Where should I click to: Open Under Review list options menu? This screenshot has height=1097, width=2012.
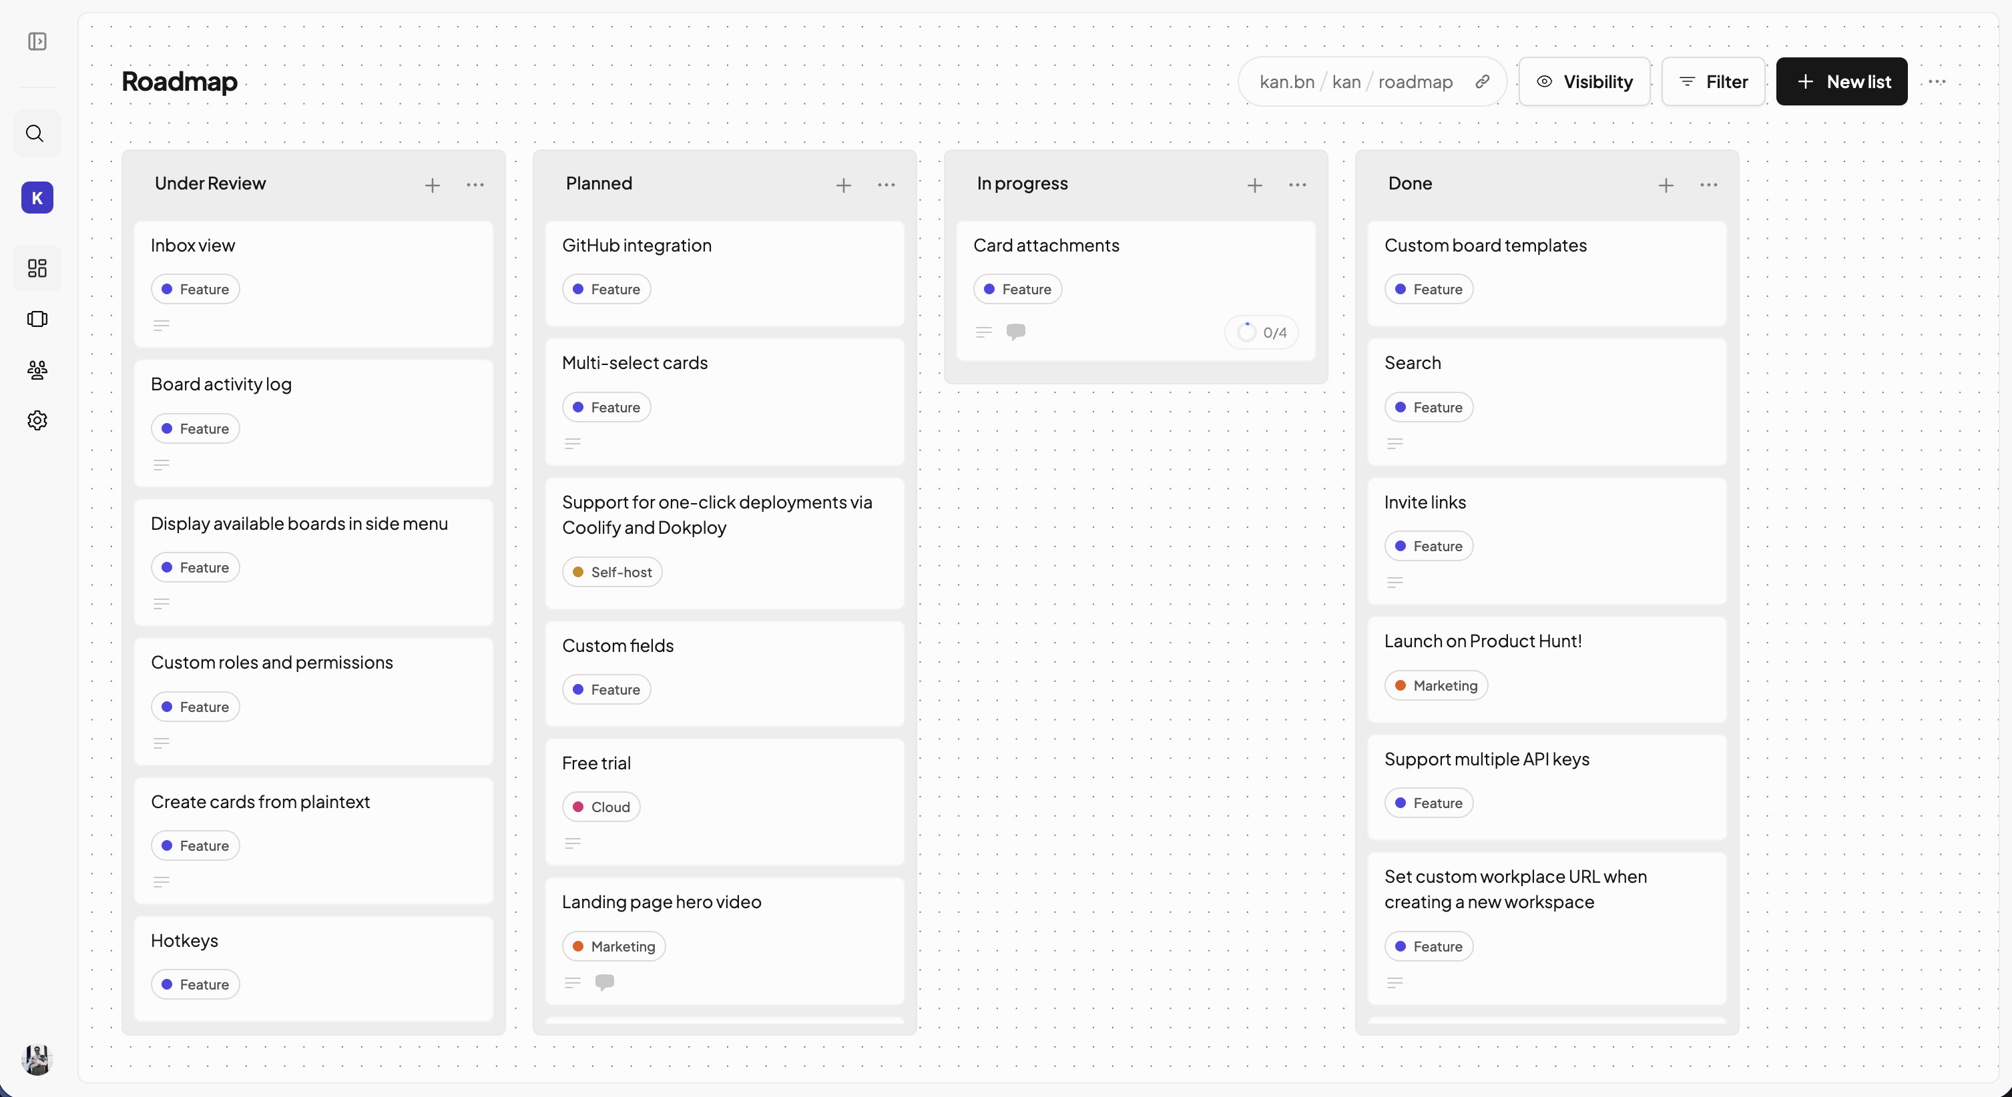475,185
